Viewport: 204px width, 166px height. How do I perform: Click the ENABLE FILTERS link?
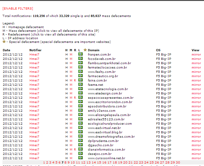tap(18, 9)
